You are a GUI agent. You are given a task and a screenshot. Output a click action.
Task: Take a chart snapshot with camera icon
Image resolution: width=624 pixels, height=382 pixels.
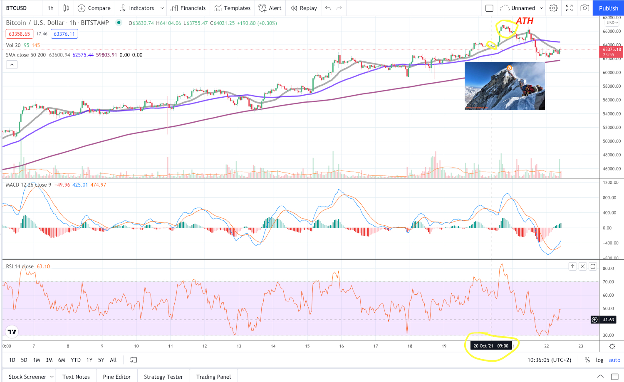[584, 8]
